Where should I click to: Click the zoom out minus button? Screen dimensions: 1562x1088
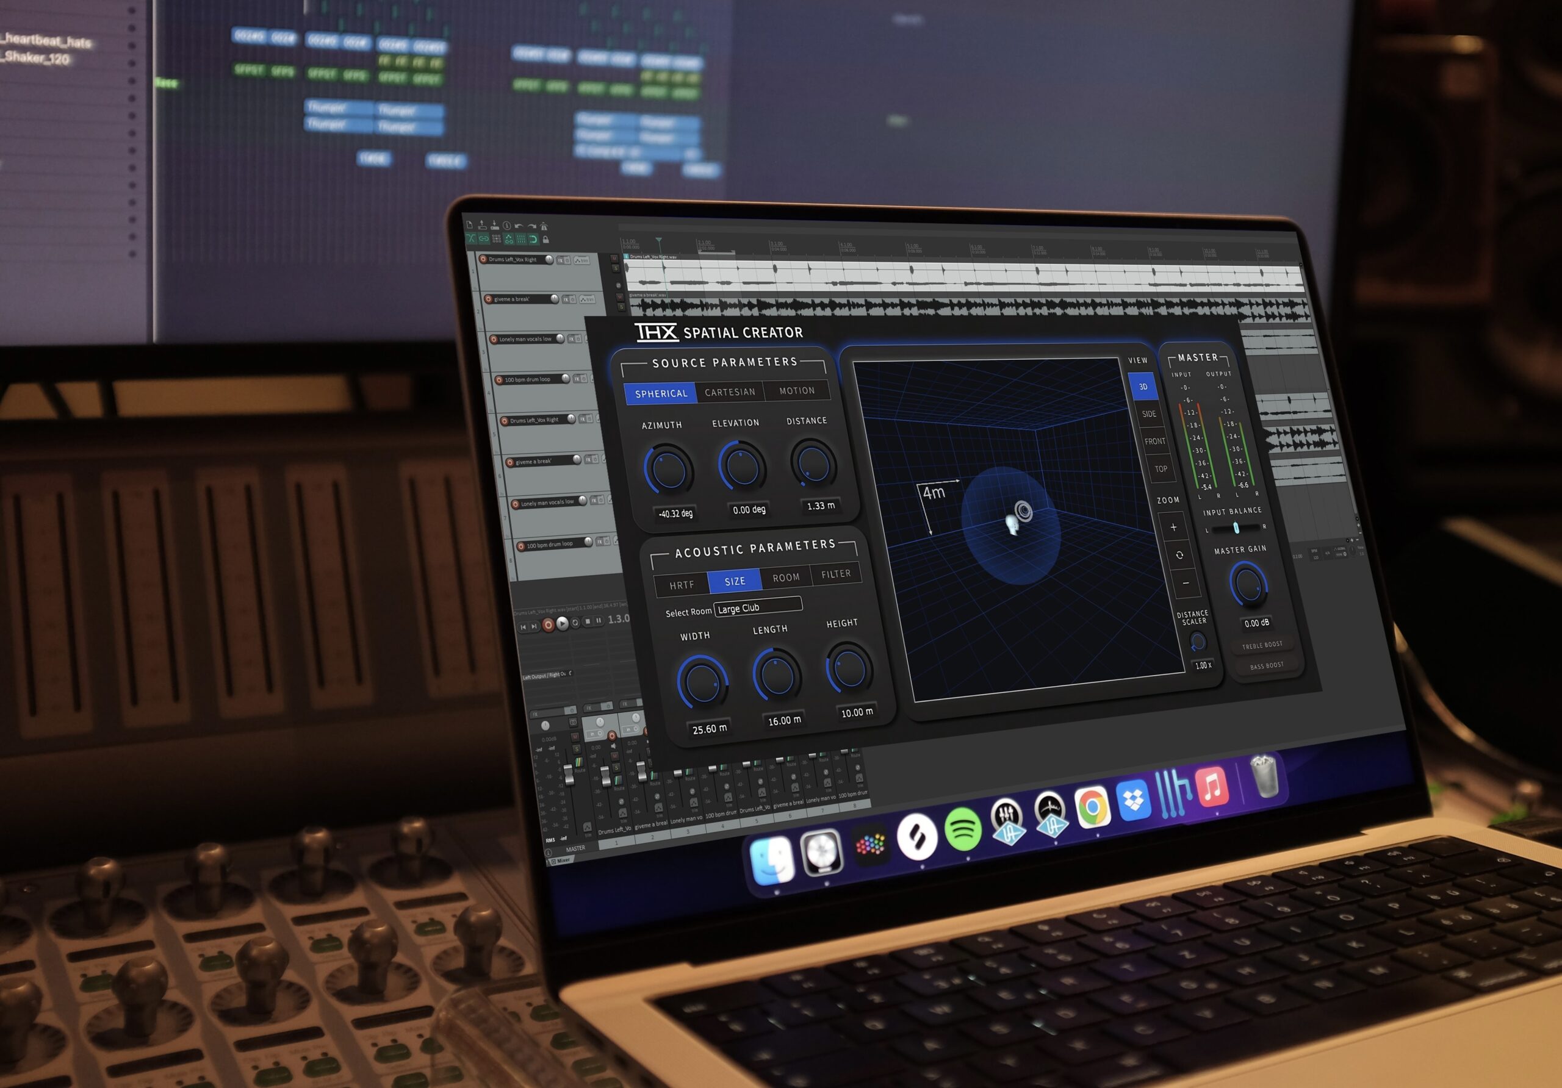[1186, 583]
